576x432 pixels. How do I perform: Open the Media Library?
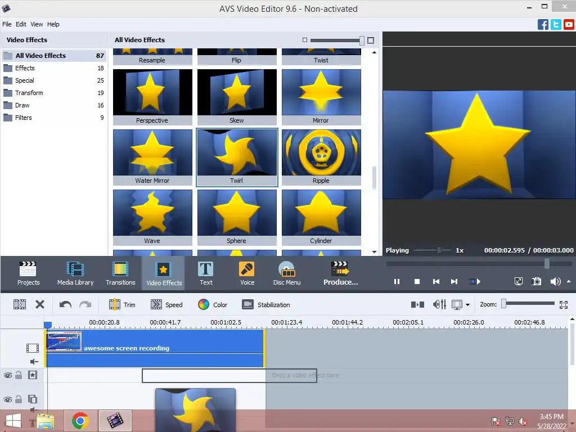point(75,273)
